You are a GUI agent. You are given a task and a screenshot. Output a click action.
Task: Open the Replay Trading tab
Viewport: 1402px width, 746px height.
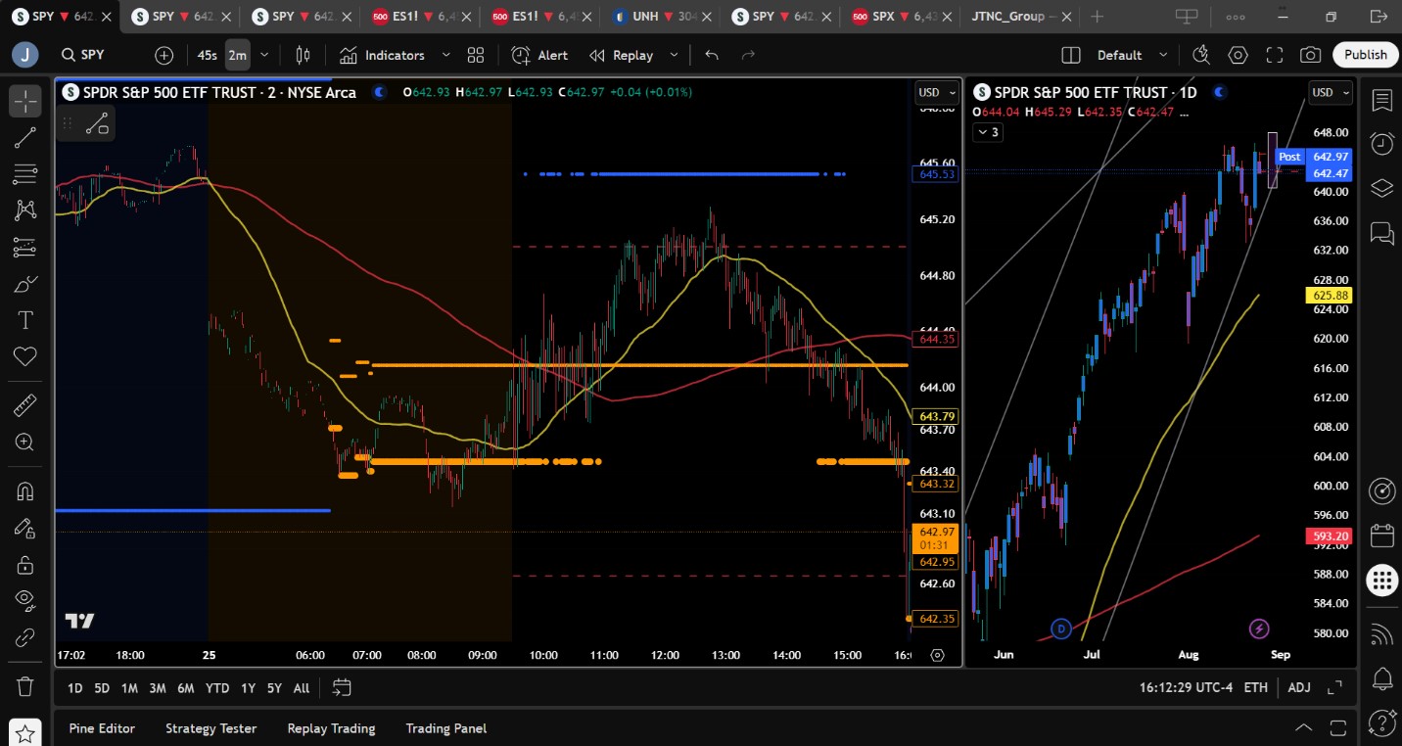[331, 728]
